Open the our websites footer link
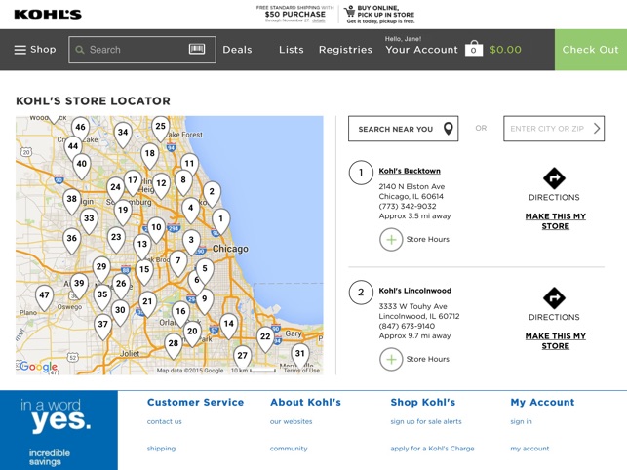The height and width of the screenshot is (470, 627). coord(291,421)
